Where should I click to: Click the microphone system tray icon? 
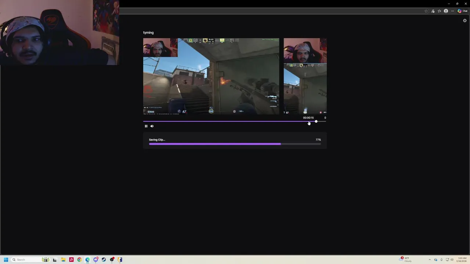click(x=441, y=260)
